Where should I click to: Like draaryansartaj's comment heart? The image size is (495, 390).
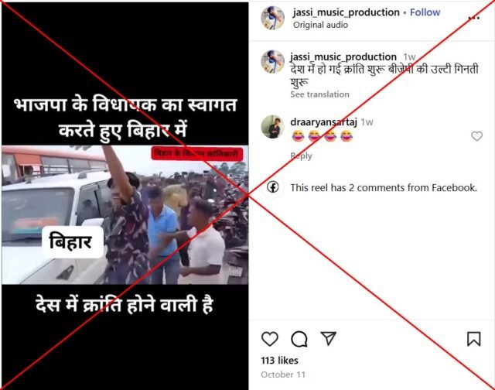tap(476, 136)
